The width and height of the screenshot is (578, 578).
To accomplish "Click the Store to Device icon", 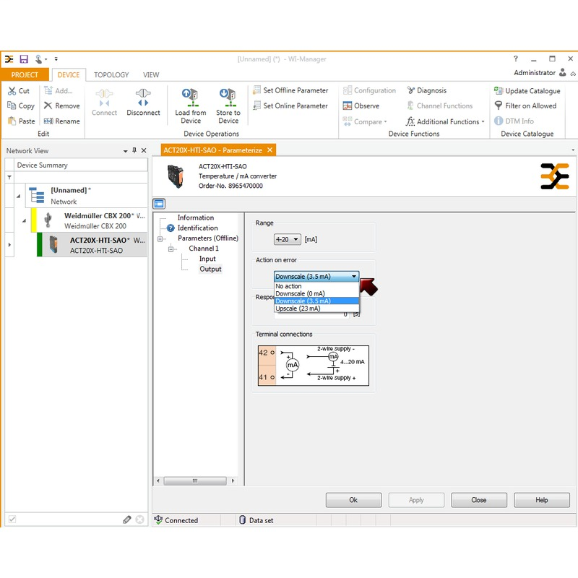I will [228, 98].
